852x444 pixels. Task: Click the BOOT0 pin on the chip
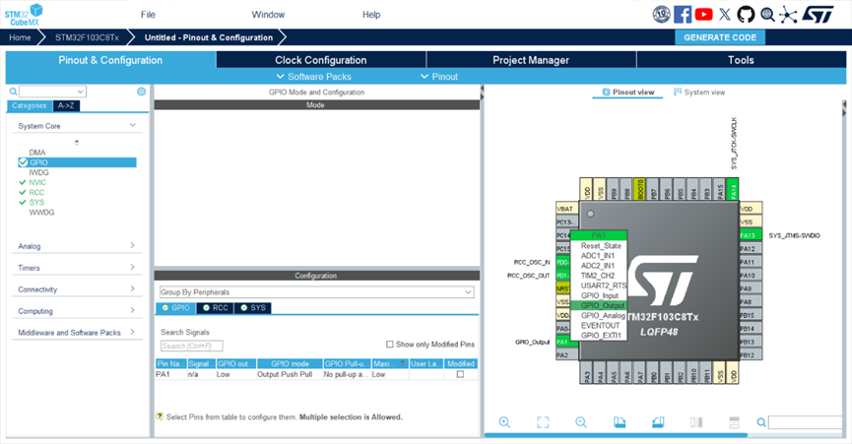(x=639, y=189)
